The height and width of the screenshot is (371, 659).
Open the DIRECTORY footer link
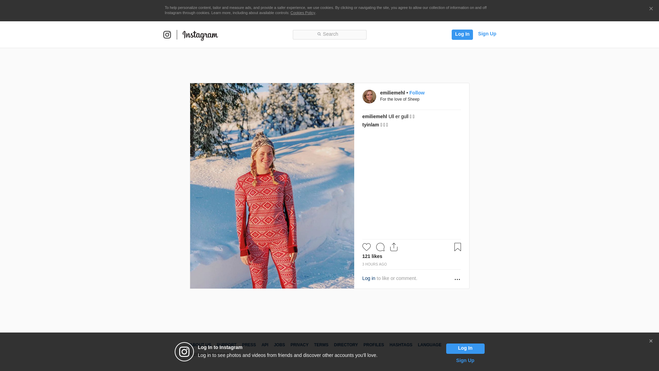346,345
